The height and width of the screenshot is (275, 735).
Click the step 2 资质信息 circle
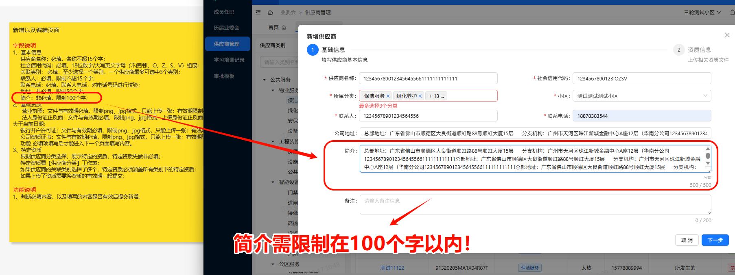click(x=679, y=50)
